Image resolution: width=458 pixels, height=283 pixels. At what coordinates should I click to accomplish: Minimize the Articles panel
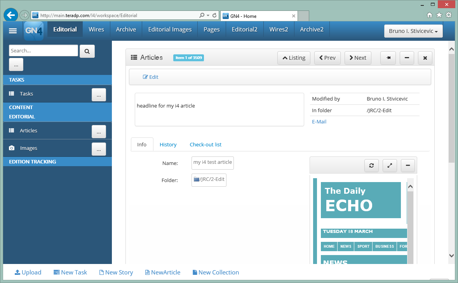pos(407,58)
